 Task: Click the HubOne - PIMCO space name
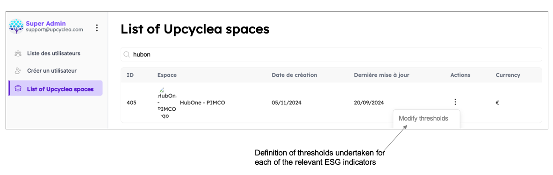point(202,103)
